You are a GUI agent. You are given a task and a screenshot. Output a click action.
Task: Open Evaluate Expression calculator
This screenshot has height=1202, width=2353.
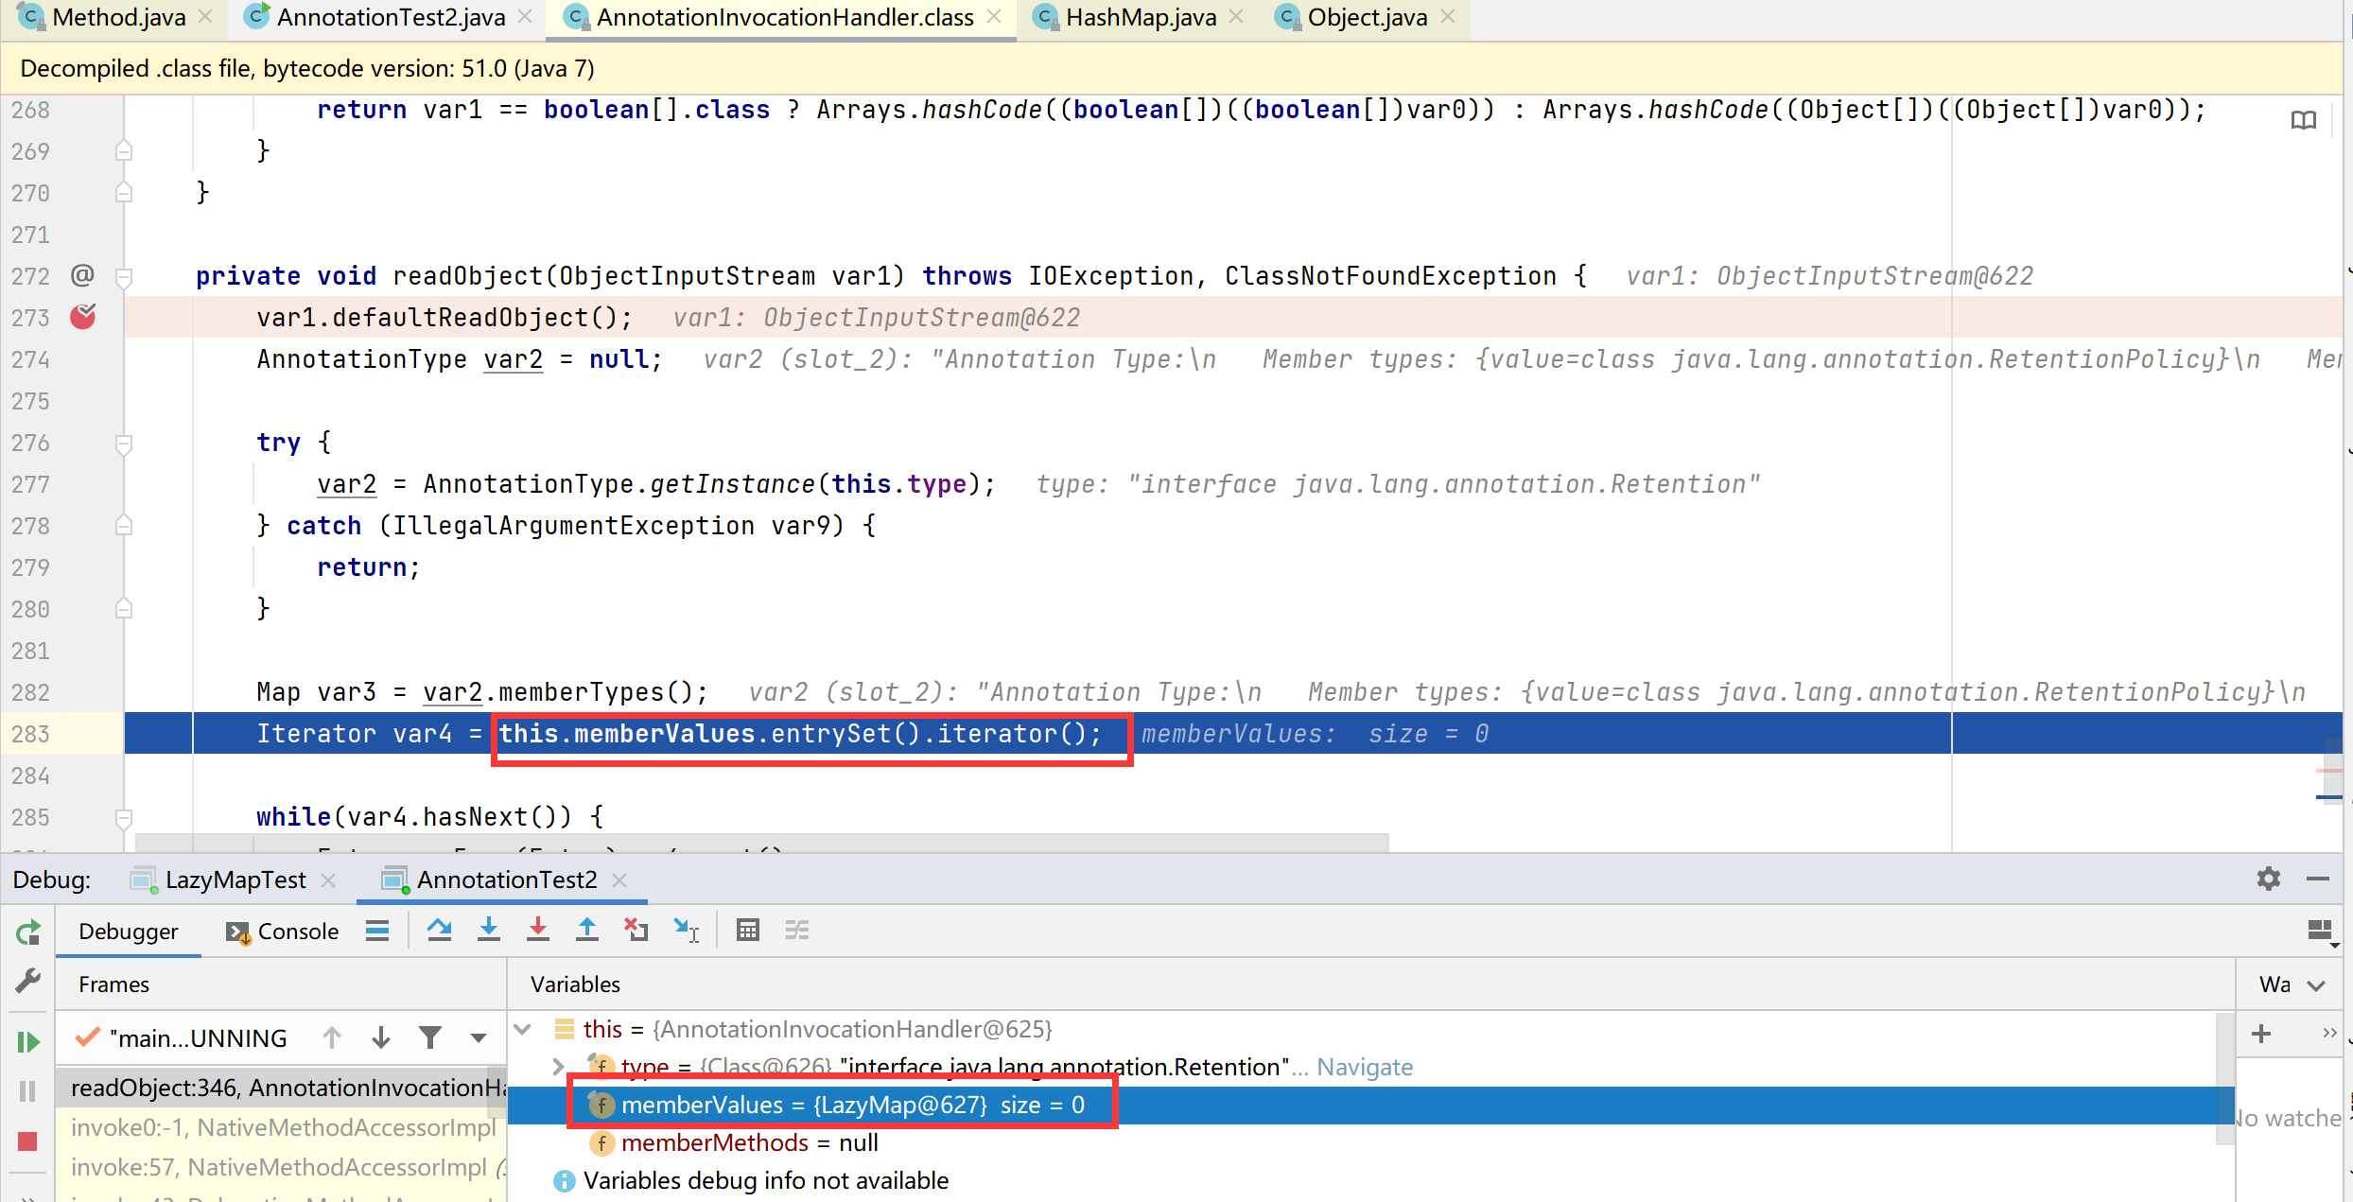(x=748, y=931)
